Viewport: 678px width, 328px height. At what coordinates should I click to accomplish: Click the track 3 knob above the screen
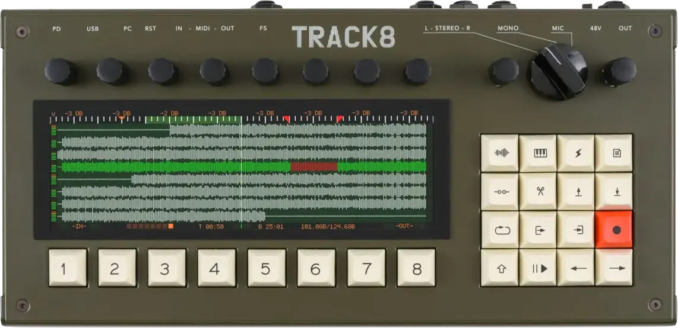click(x=163, y=71)
